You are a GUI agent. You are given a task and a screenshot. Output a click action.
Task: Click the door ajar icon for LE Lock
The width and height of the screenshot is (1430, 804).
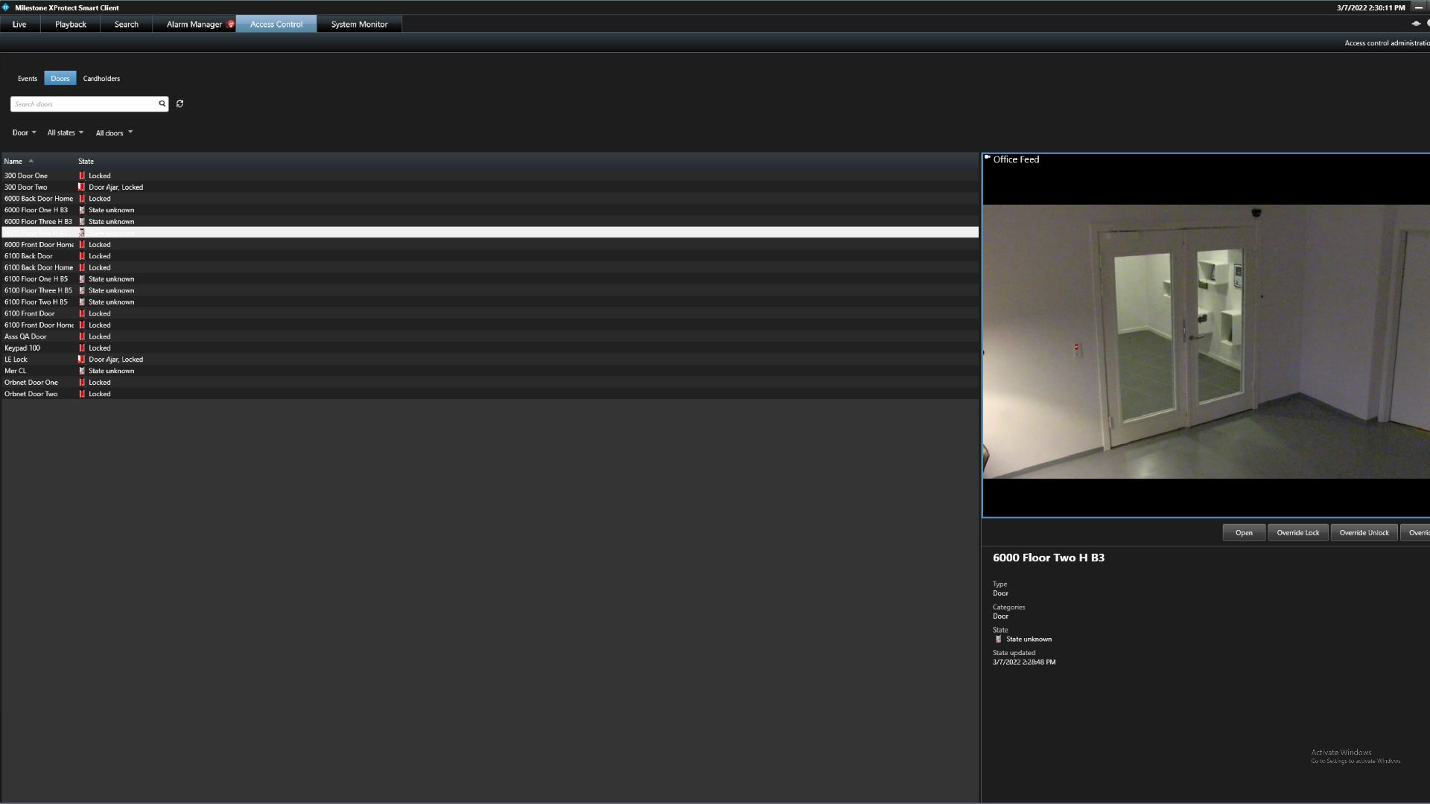[82, 360]
